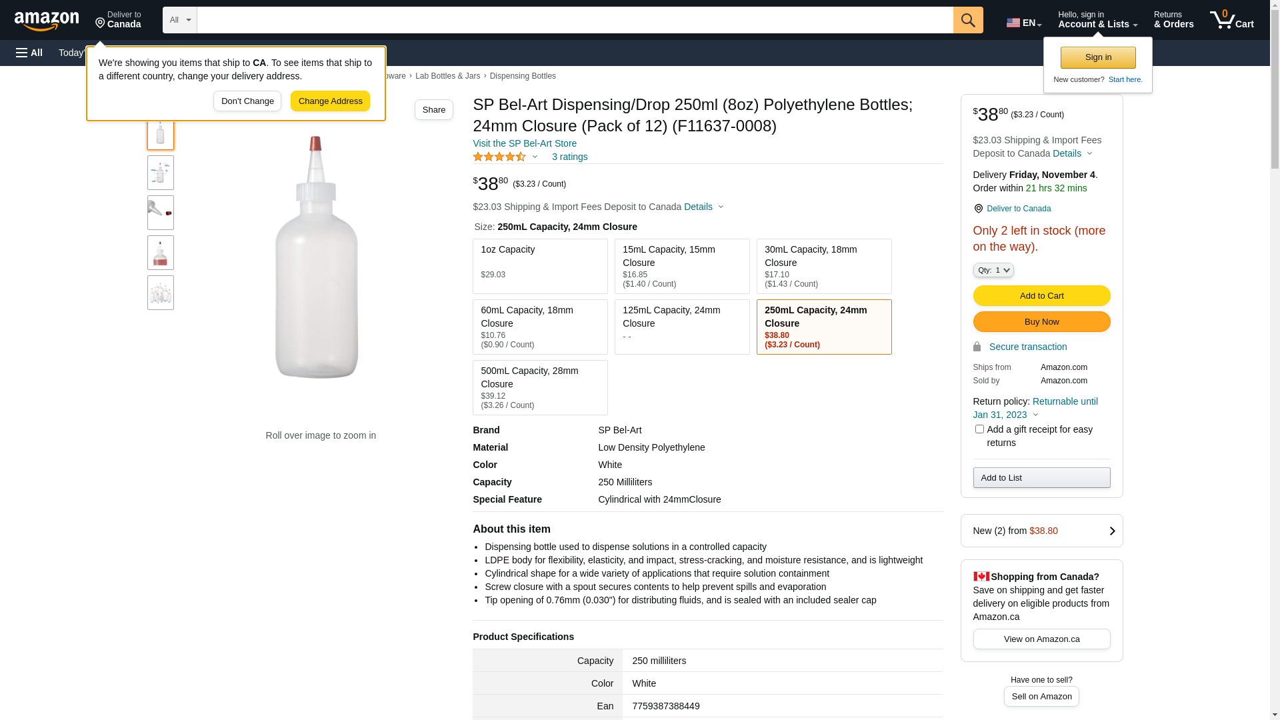Visit the SP Bel-Art Store link
The image size is (1280, 720).
coord(525,143)
